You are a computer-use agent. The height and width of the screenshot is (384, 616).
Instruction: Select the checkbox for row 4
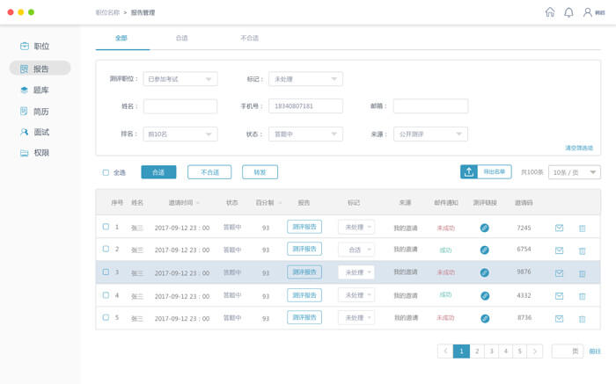click(106, 294)
